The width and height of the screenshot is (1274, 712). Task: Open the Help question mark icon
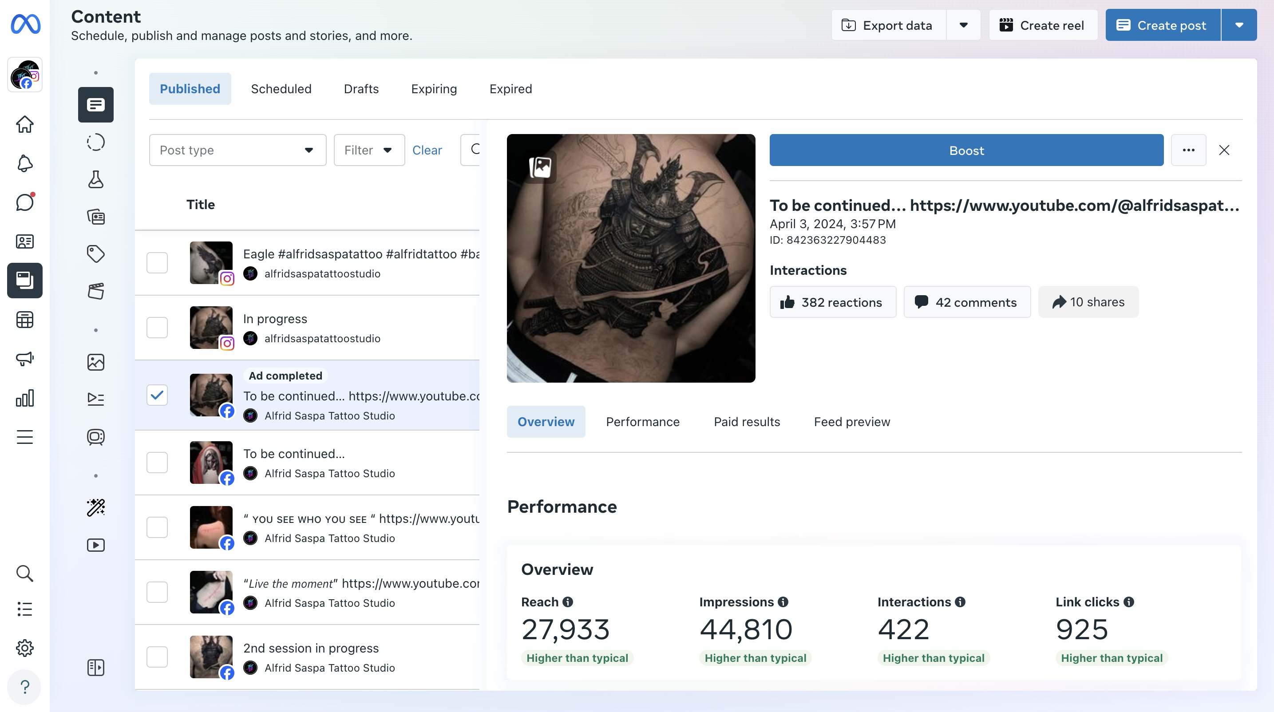(x=25, y=687)
